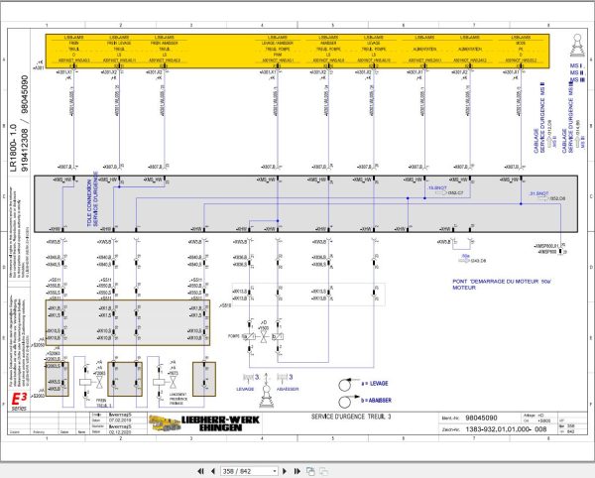The image size is (595, 478).
Task: Click the '.31.SNOT' cross-reference
Action: pos(538,193)
